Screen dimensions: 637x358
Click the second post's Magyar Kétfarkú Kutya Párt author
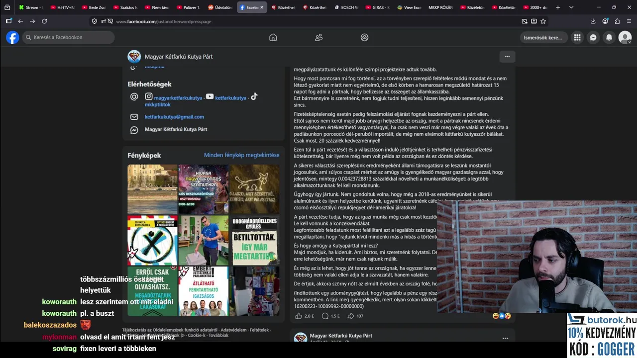click(x=341, y=336)
